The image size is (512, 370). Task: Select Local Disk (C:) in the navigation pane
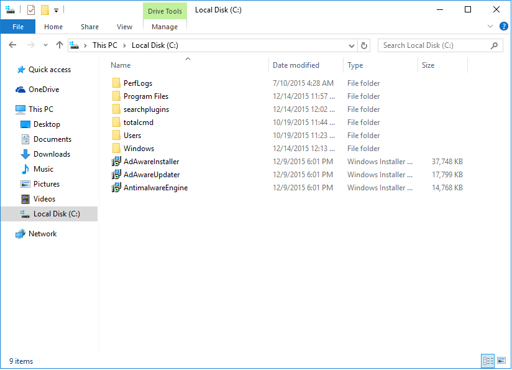(49, 214)
